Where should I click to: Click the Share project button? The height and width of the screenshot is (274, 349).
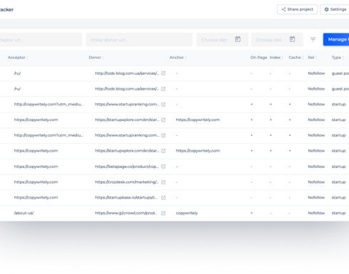(x=297, y=9)
